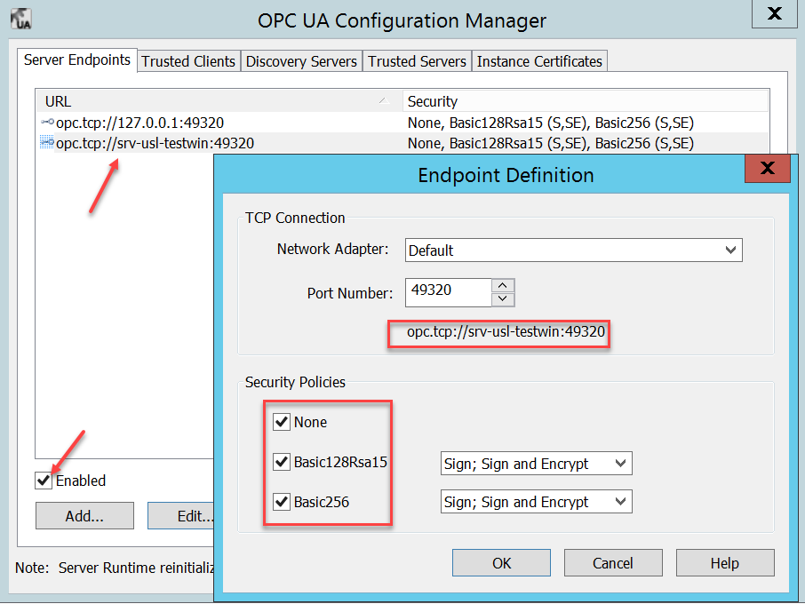Switch to the Trusted Clients tab
805x604 pixels.
tap(188, 61)
